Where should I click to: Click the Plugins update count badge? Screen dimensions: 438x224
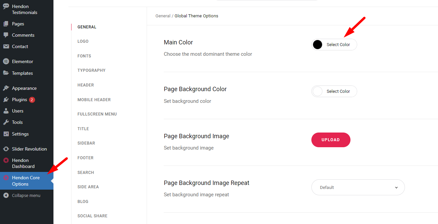point(32,99)
